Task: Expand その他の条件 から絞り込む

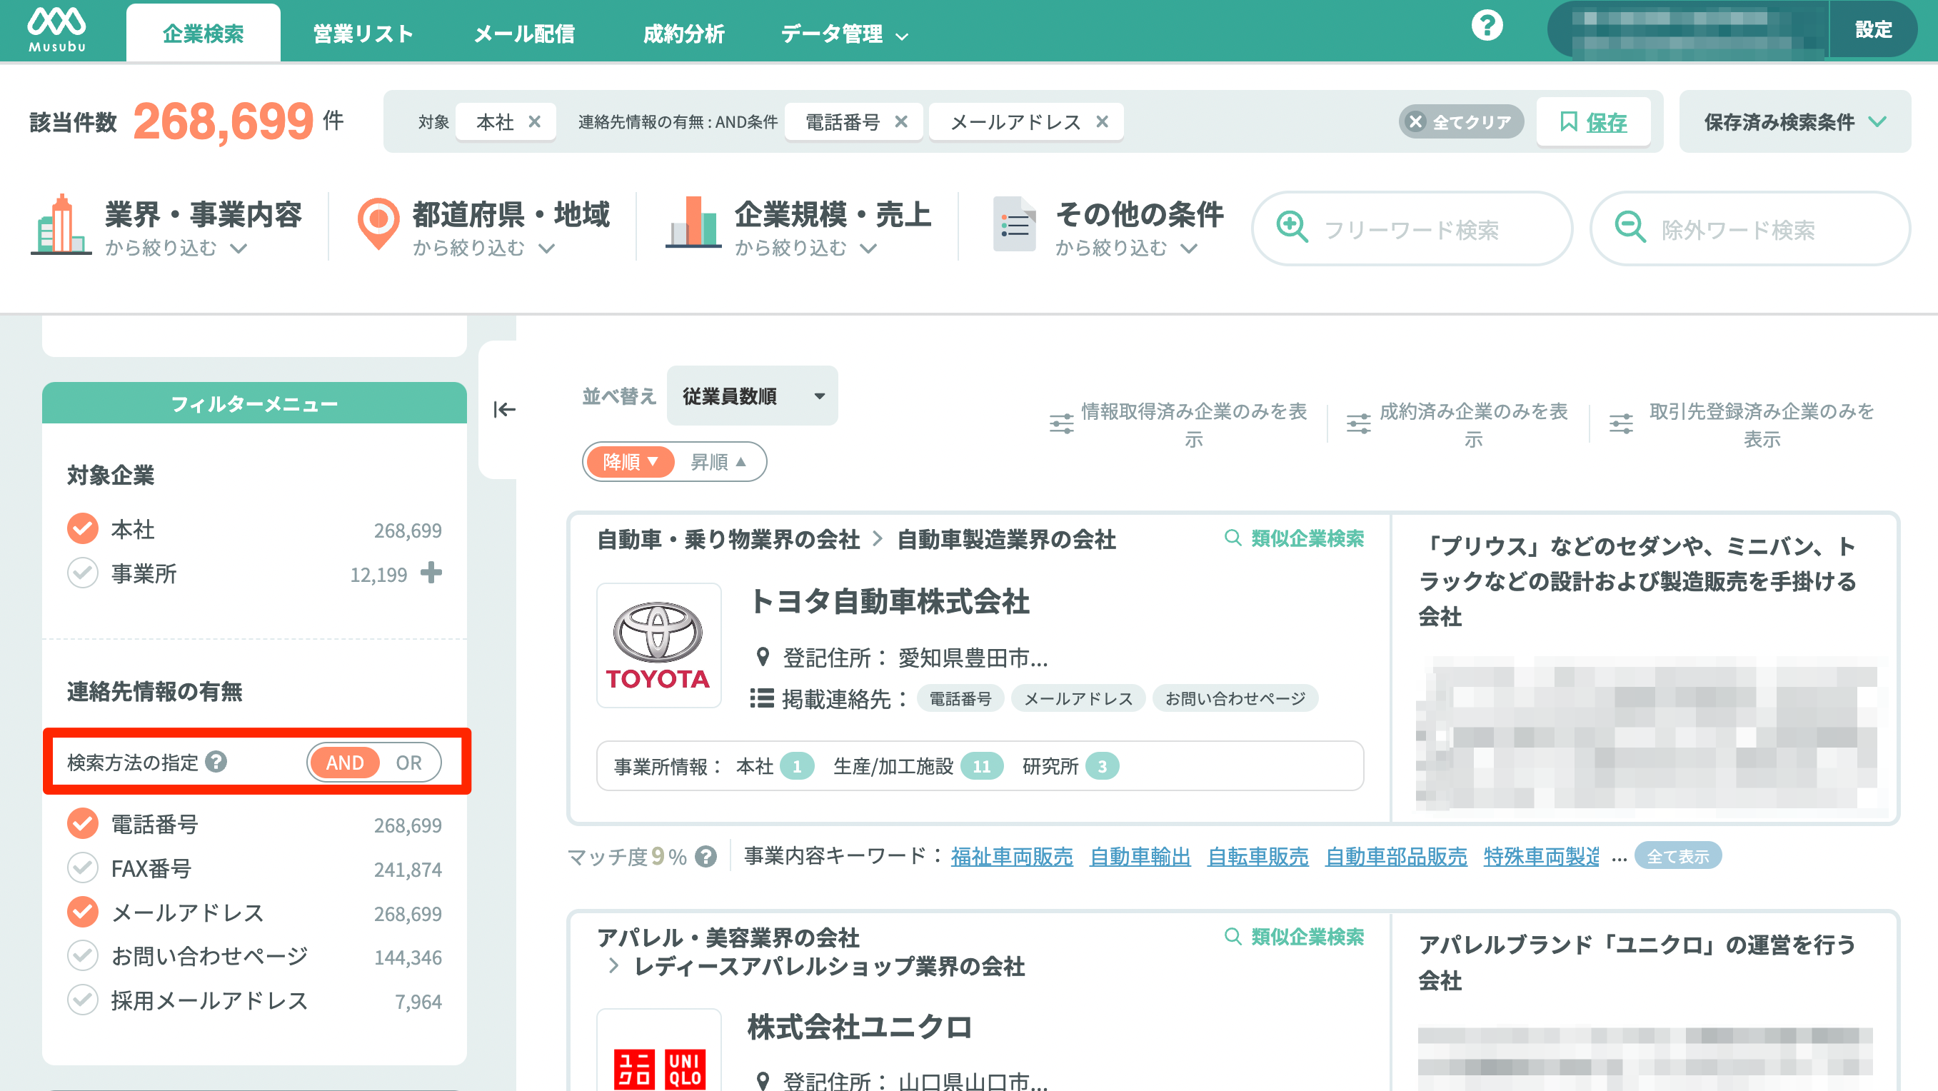Action: point(1126,248)
